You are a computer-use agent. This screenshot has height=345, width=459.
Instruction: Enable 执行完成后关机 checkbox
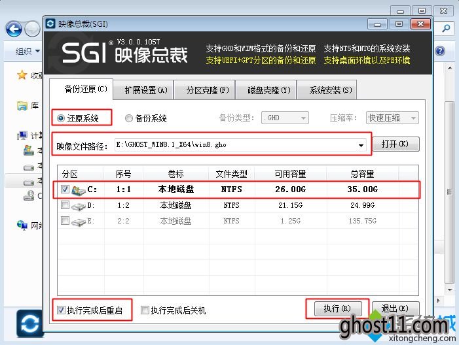pyautogui.click(x=145, y=310)
